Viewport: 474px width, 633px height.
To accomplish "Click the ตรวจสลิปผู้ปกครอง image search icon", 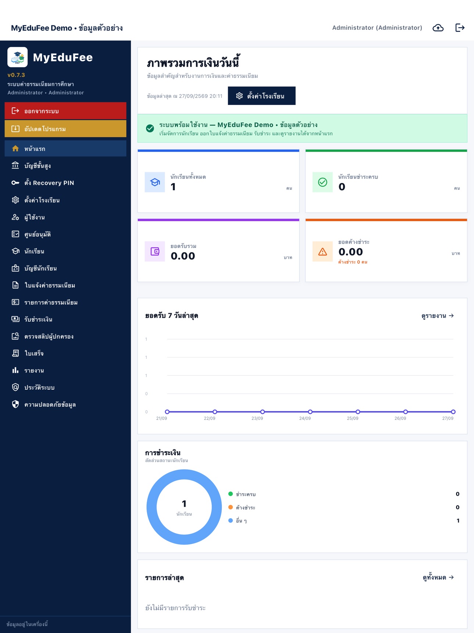I will pyautogui.click(x=15, y=336).
